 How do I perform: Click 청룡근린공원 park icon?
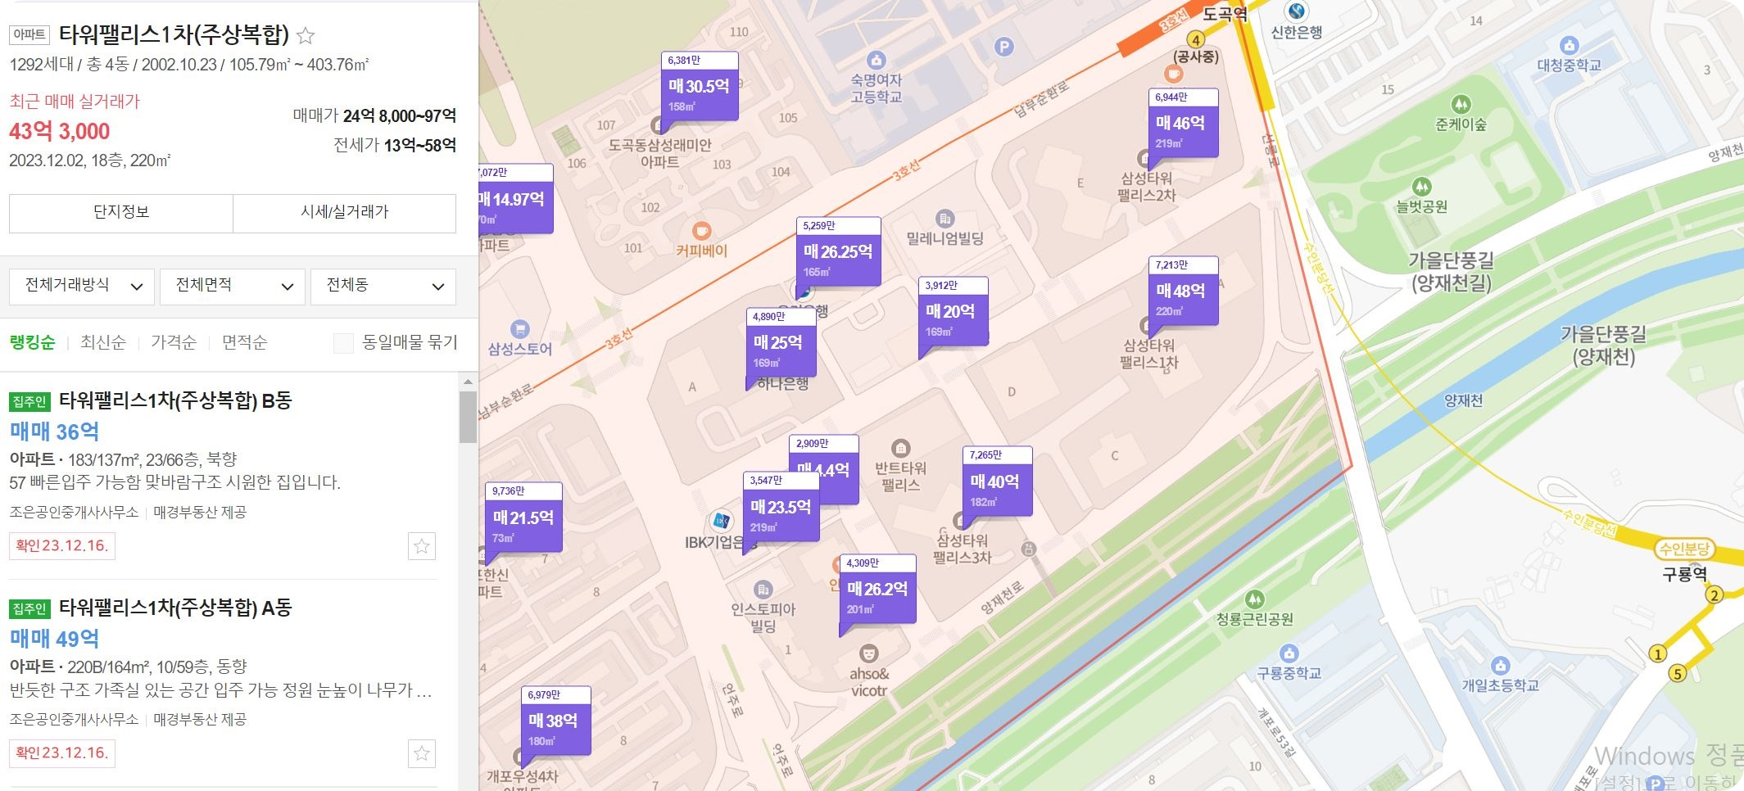coord(1254,599)
